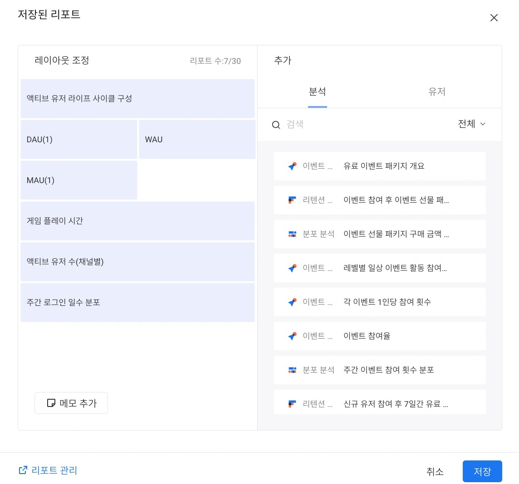Add report 신규 유저 참여 후 7일간 유료
Image resolution: width=519 pixels, height=484 pixels.
click(380, 402)
